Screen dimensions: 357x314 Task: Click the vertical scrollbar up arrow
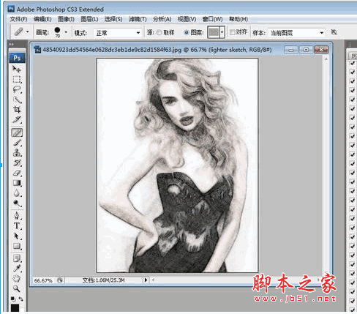point(326,59)
